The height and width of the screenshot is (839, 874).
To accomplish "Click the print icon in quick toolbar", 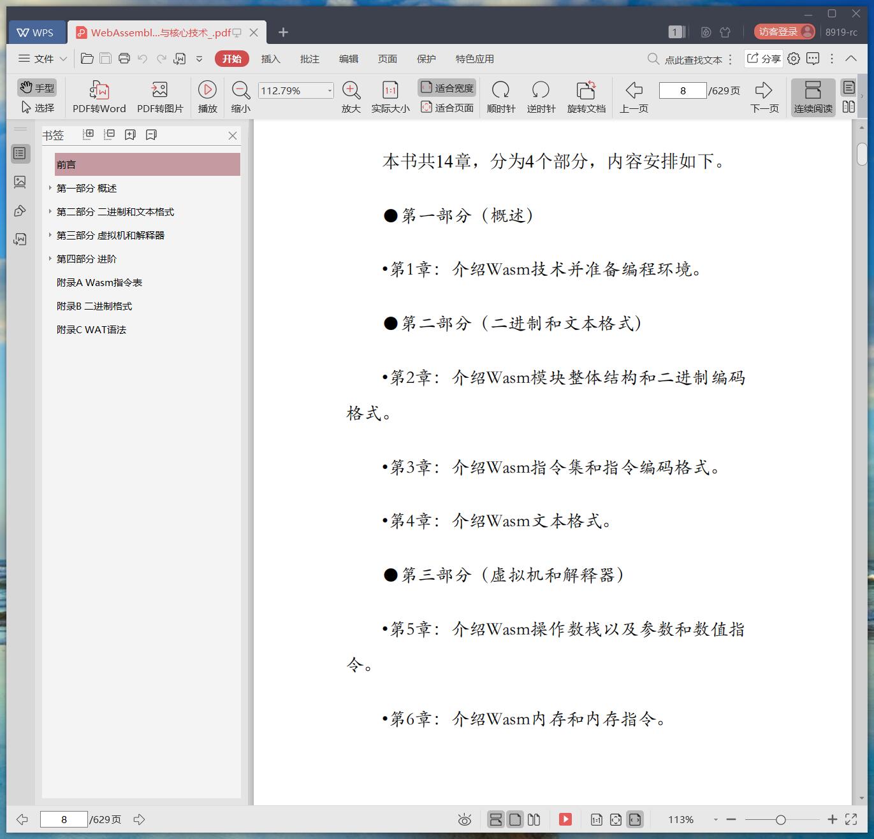I will (124, 59).
